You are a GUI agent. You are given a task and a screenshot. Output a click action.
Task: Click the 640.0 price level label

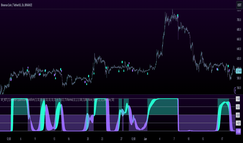point(239,49)
